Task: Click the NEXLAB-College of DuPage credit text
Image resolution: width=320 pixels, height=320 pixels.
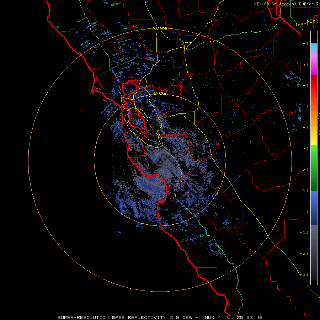Action: 286,4
